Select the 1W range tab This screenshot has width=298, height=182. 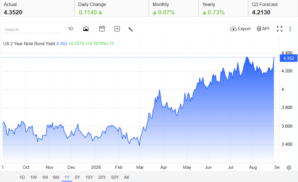click(x=33, y=177)
